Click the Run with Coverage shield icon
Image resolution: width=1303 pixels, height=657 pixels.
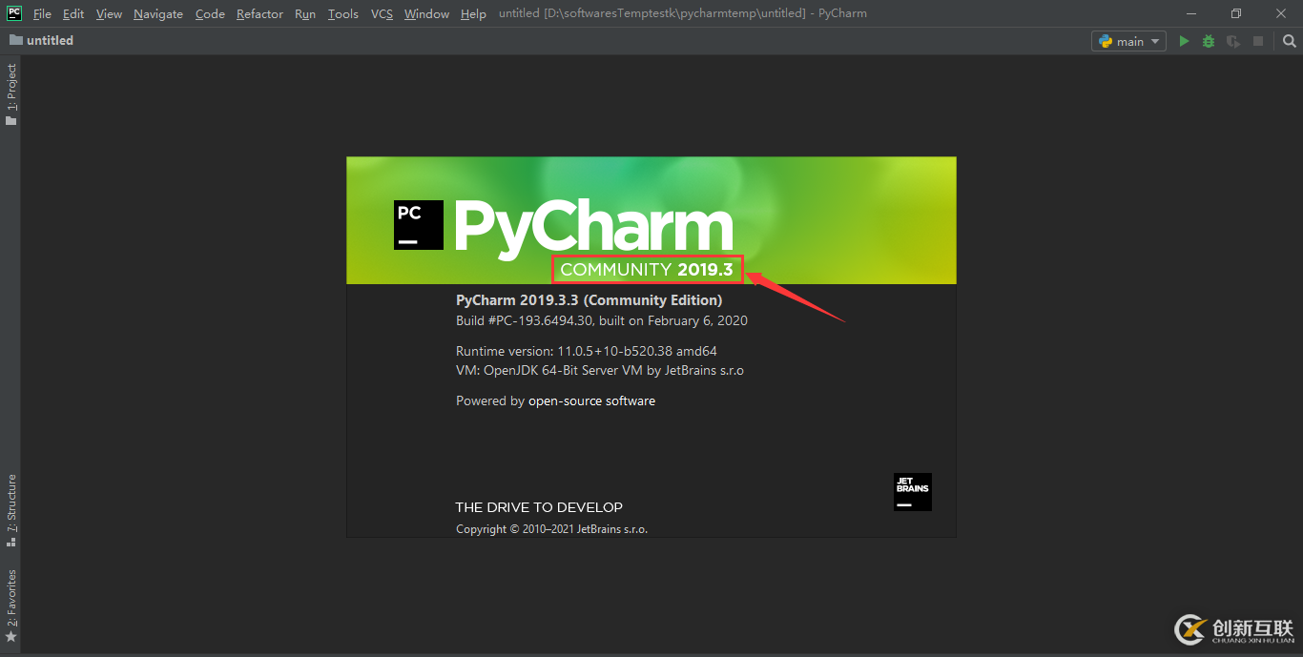click(1233, 41)
